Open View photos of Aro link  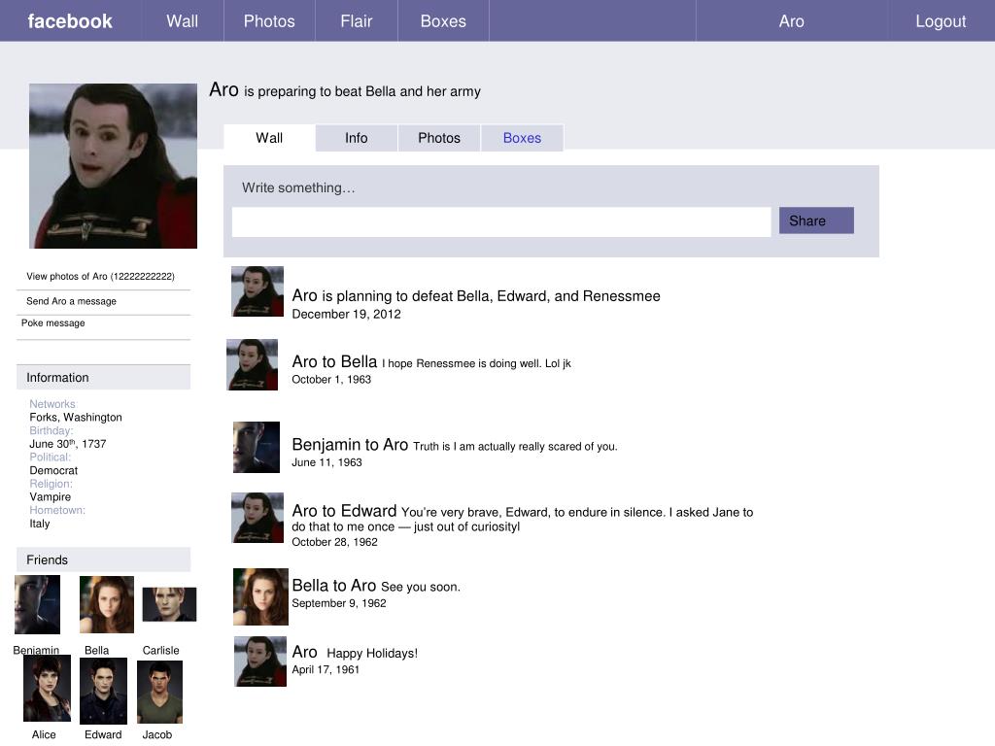[100, 276]
